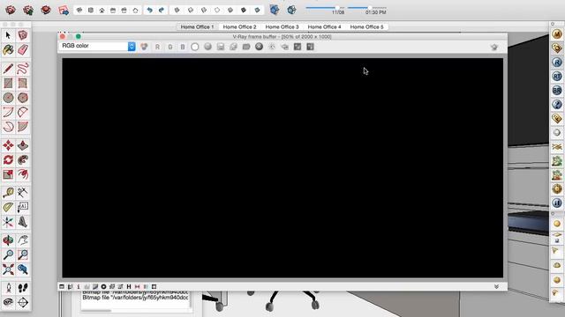
Task: Activate the Axes tool
Action: pyautogui.click(x=8, y=222)
